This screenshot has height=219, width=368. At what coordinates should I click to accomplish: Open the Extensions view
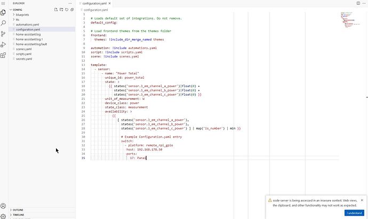(4, 54)
